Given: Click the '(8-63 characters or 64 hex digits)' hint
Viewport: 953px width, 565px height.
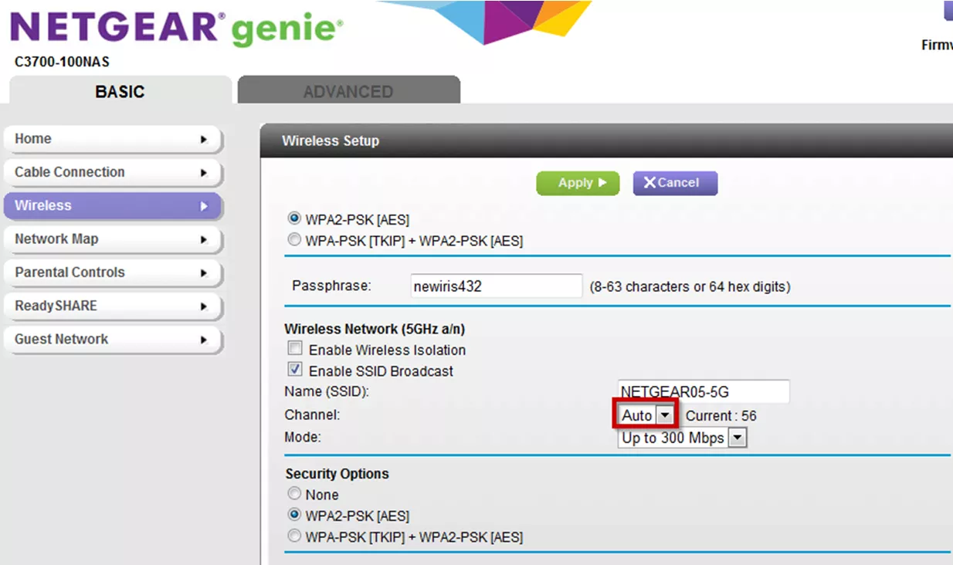Looking at the screenshot, I should 690,286.
